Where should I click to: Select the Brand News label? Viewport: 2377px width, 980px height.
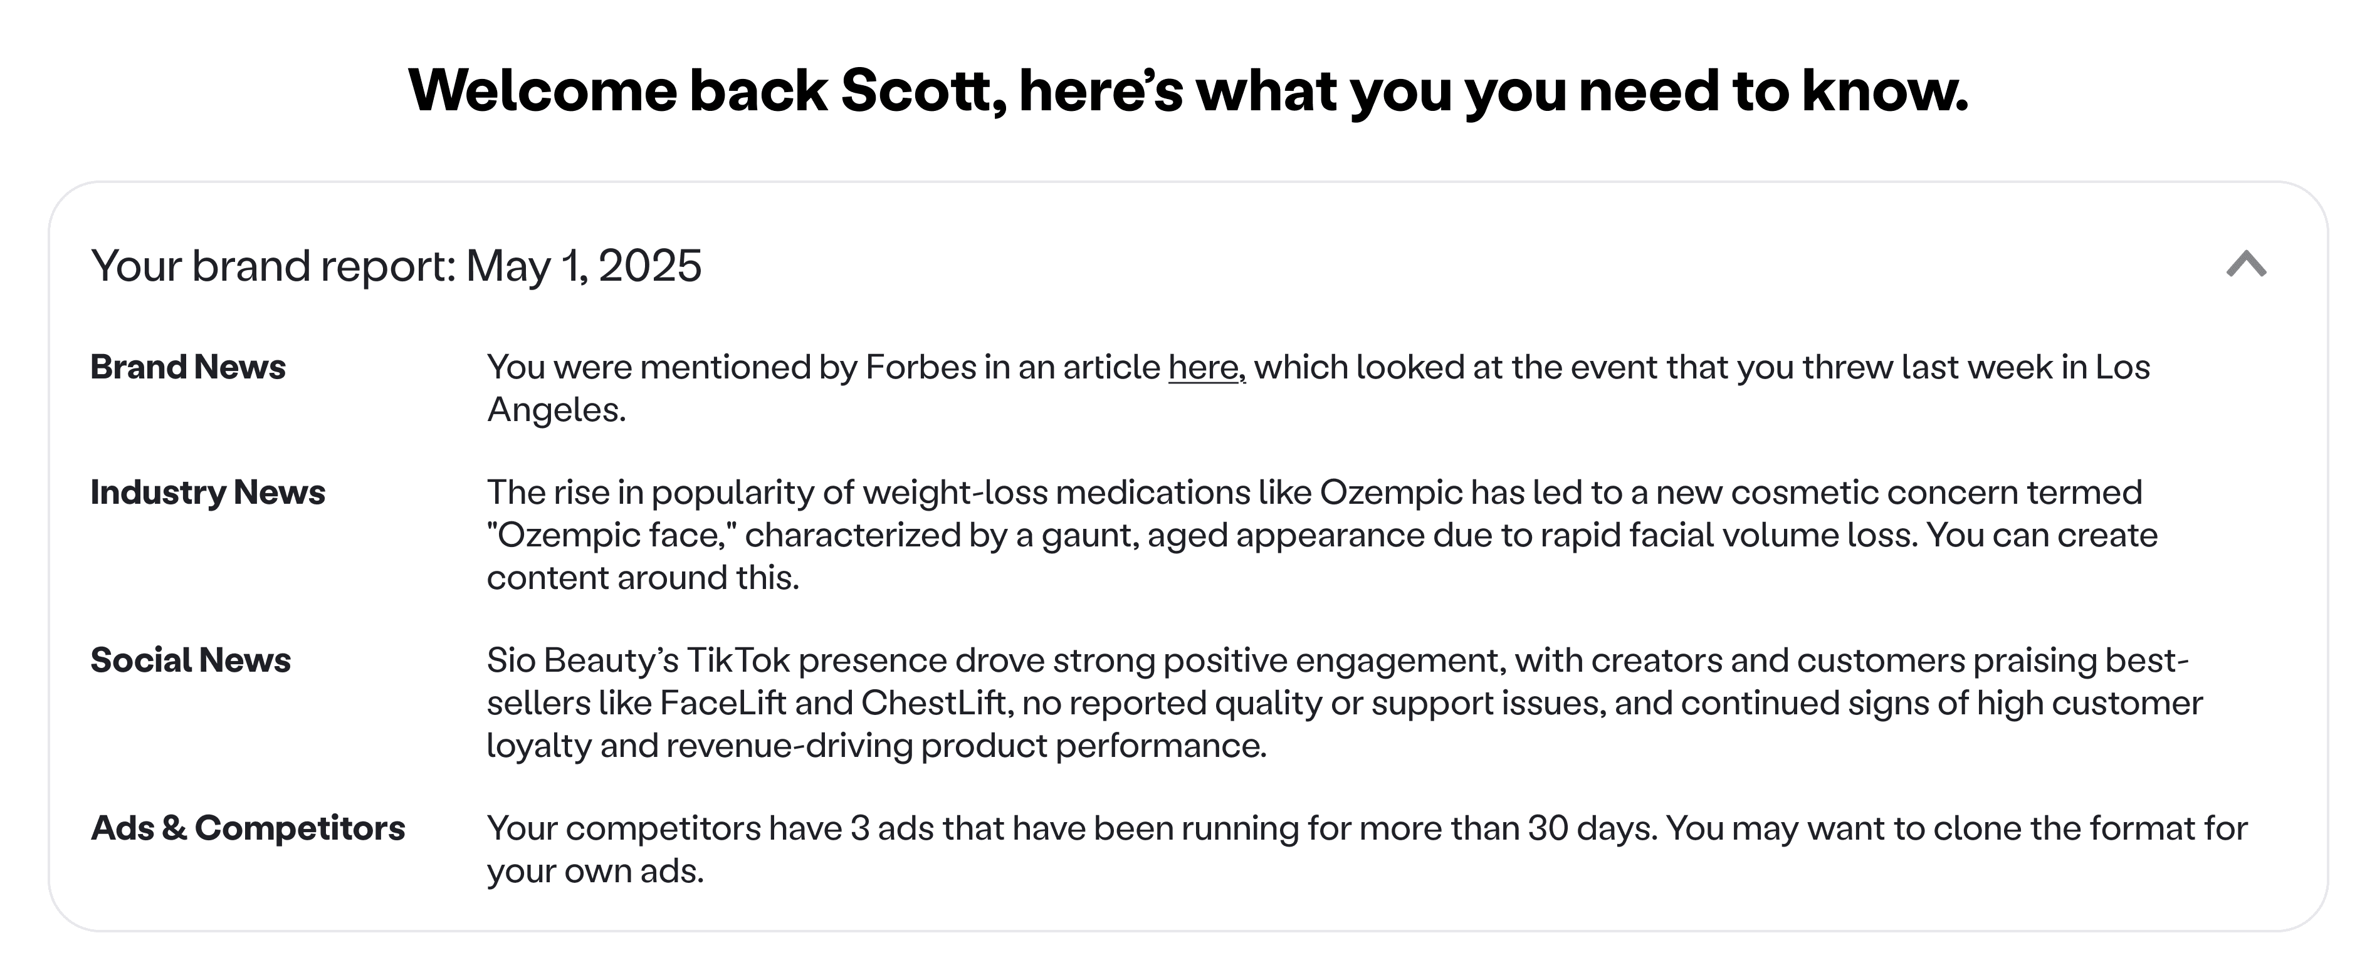click(188, 367)
